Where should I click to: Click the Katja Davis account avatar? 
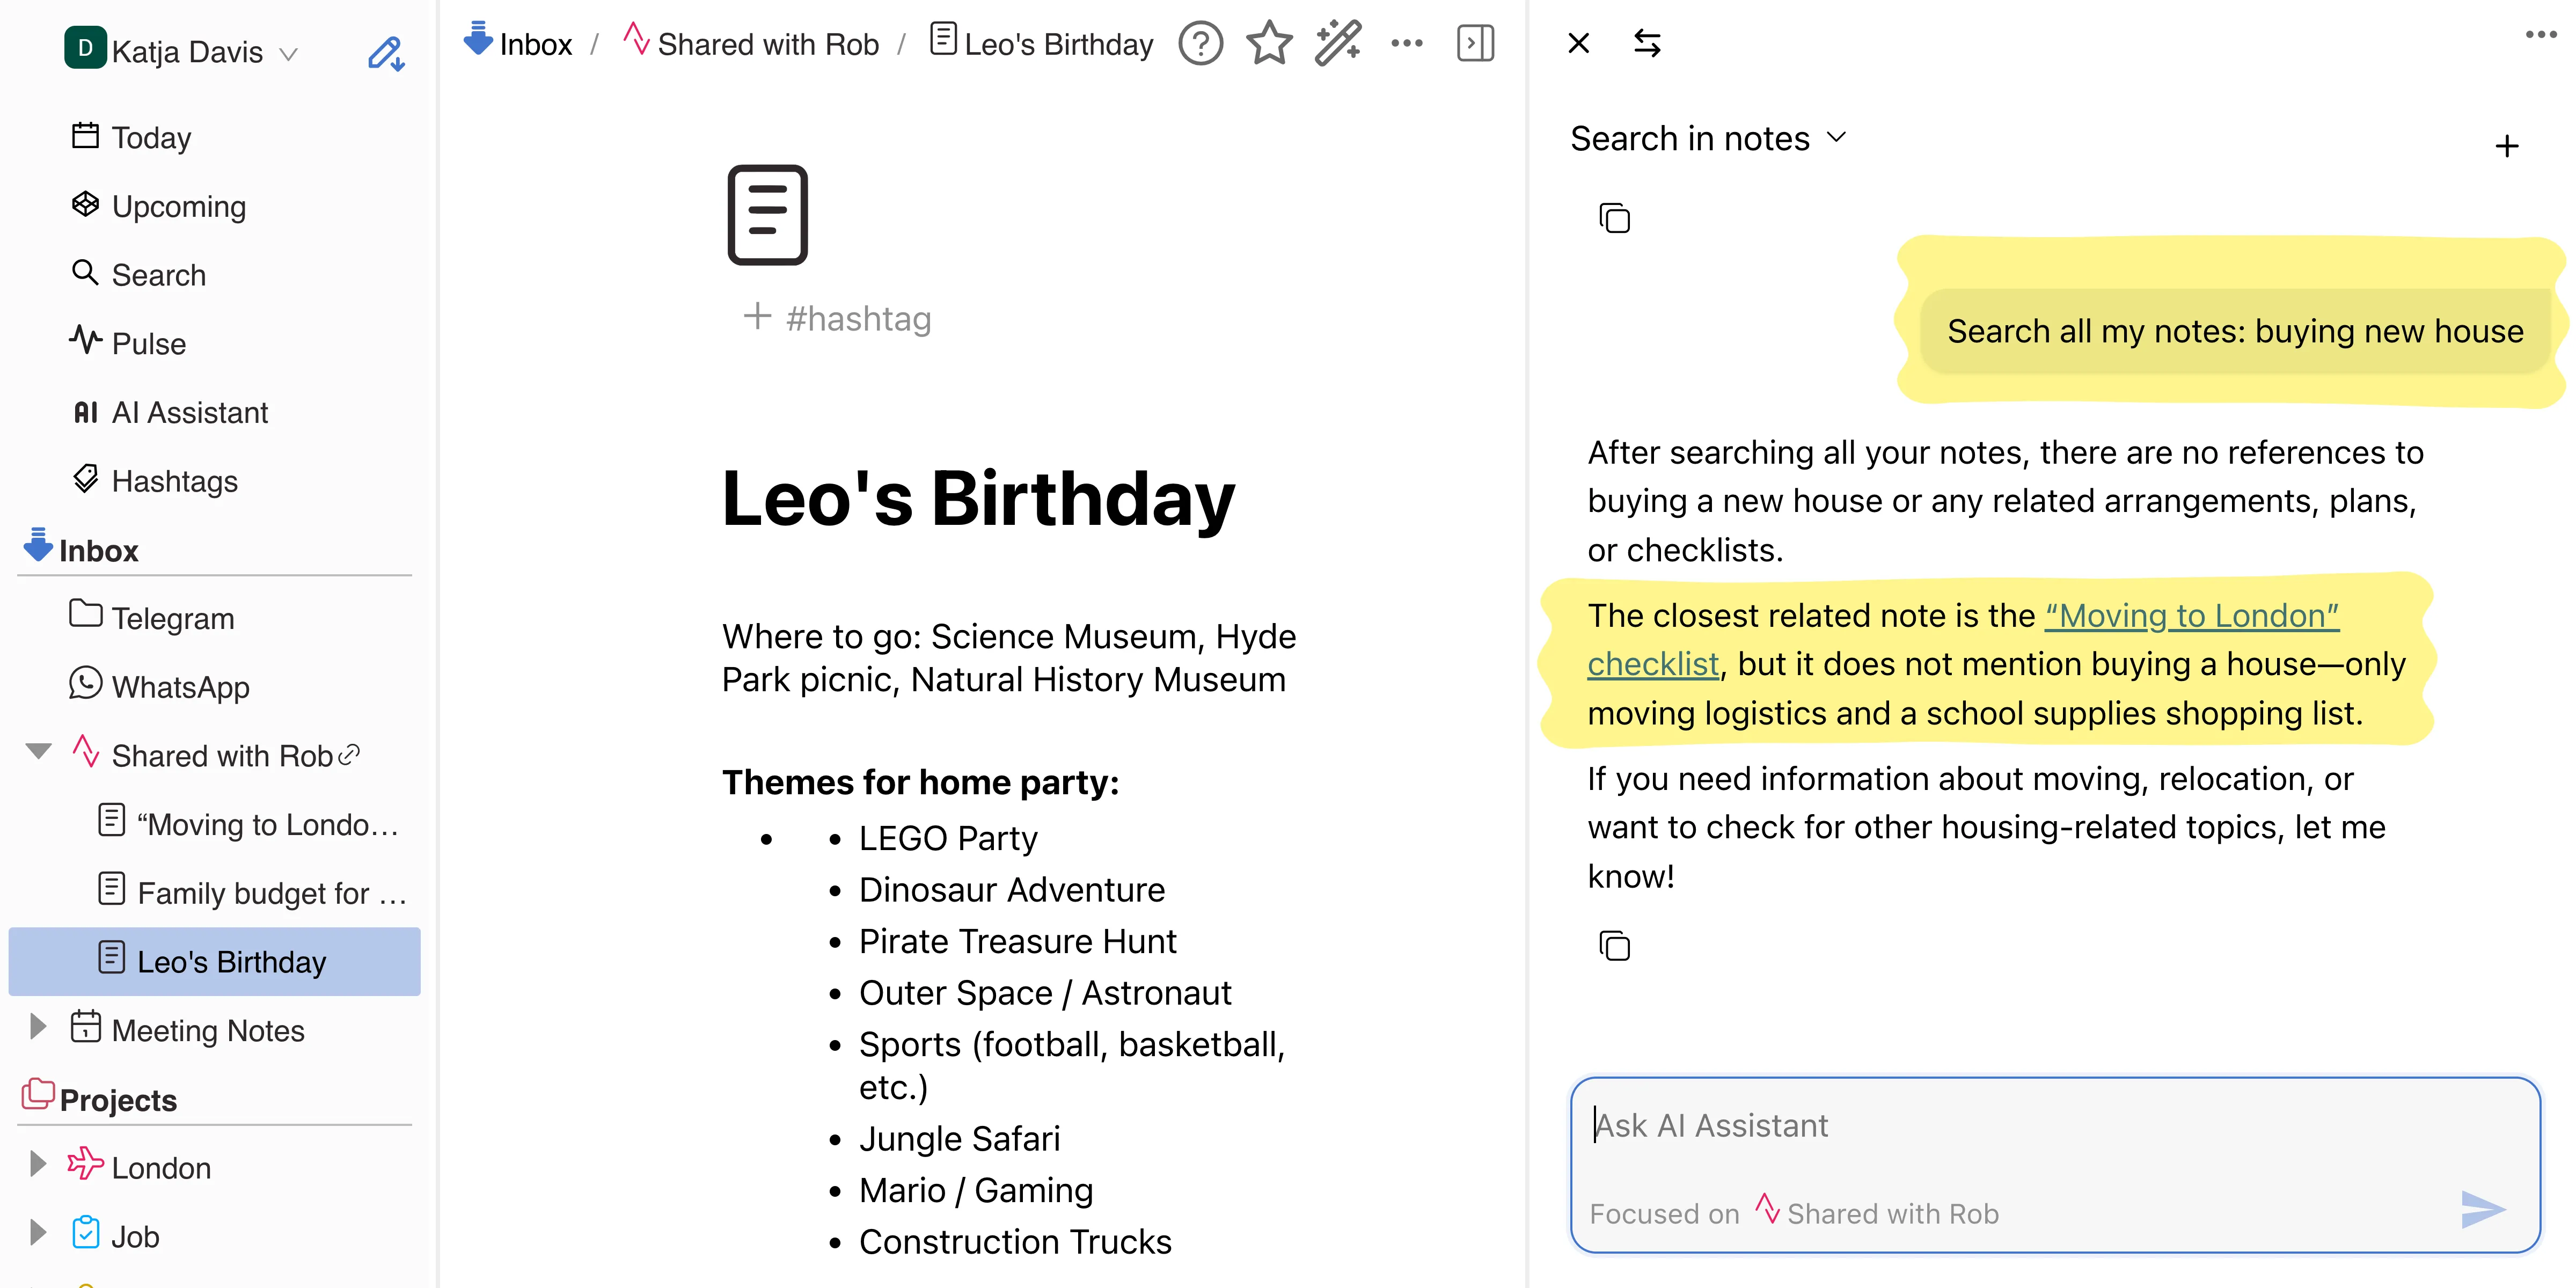click(x=85, y=48)
